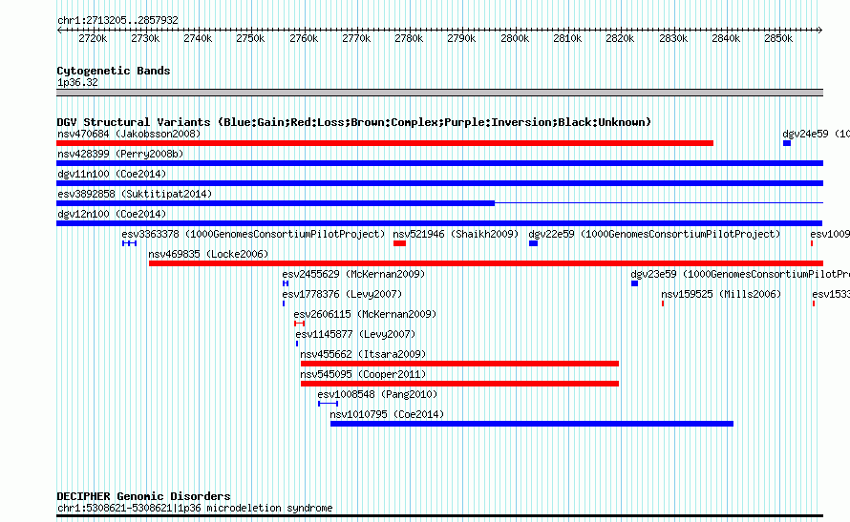
Task: Click the esv3363378 1000GenomesConsortiumPilotProject label
Action: point(253,234)
